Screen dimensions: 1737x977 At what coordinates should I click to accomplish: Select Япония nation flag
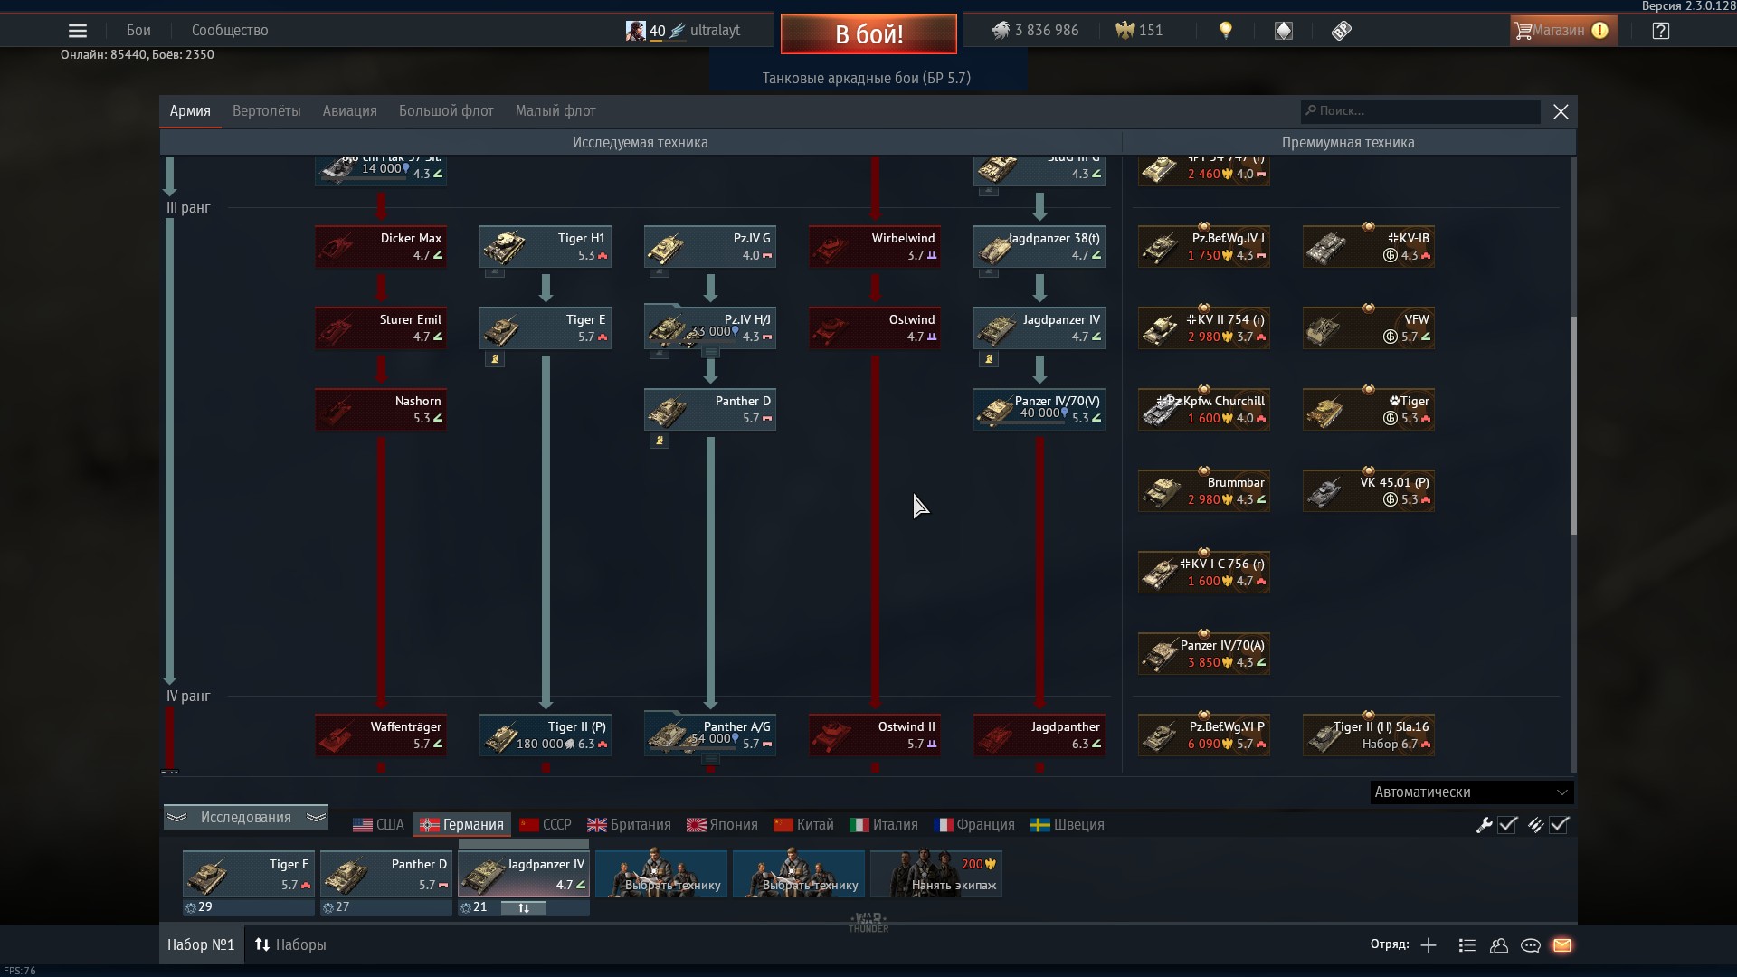click(722, 825)
